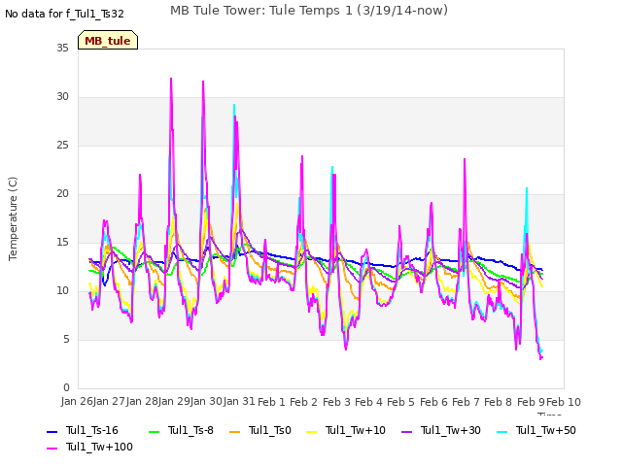Screen dimensions: 622x466
Task: Click the 'No data for f_Tul1_Ts32' message
Action: point(64,14)
